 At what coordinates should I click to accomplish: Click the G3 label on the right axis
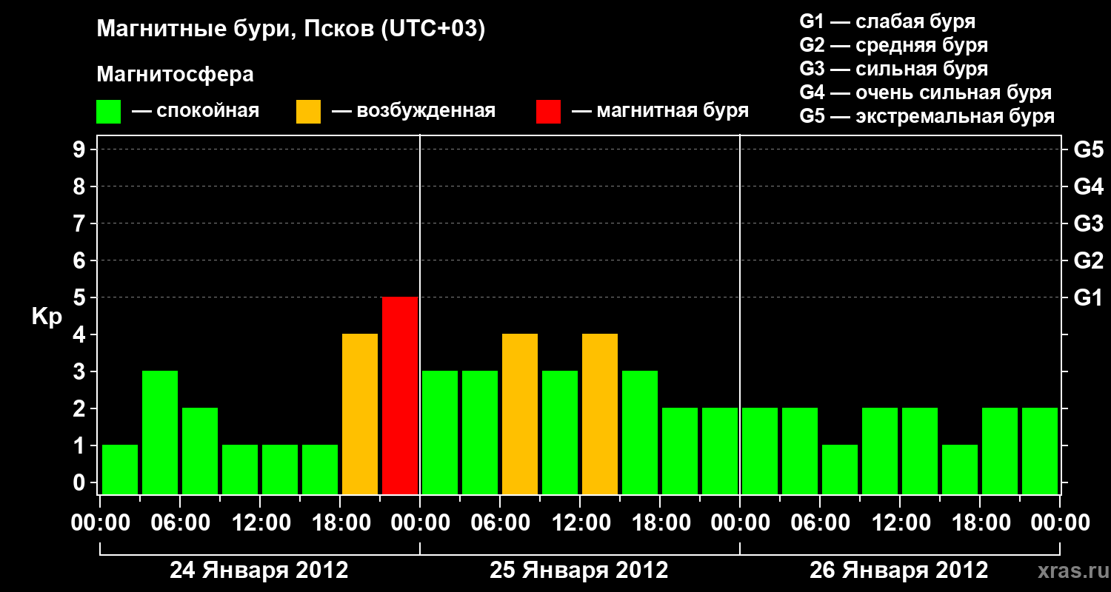pos(1088,223)
